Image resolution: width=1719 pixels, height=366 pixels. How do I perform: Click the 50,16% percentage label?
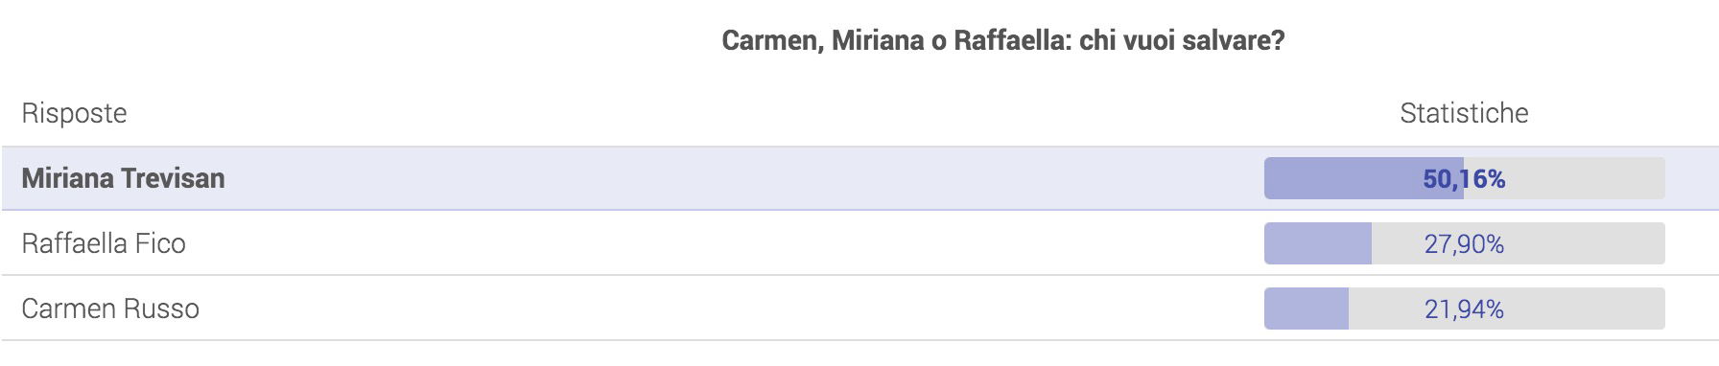(1464, 179)
